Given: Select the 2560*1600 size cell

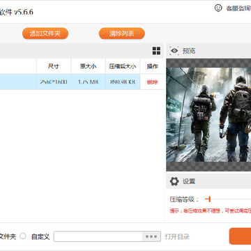Looking at the screenshot, I should coord(54,82).
